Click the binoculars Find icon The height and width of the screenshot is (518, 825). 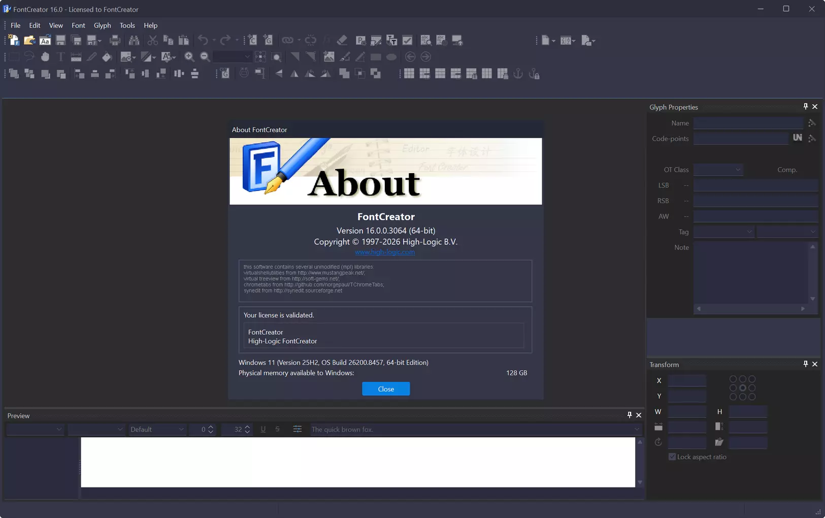134,41
